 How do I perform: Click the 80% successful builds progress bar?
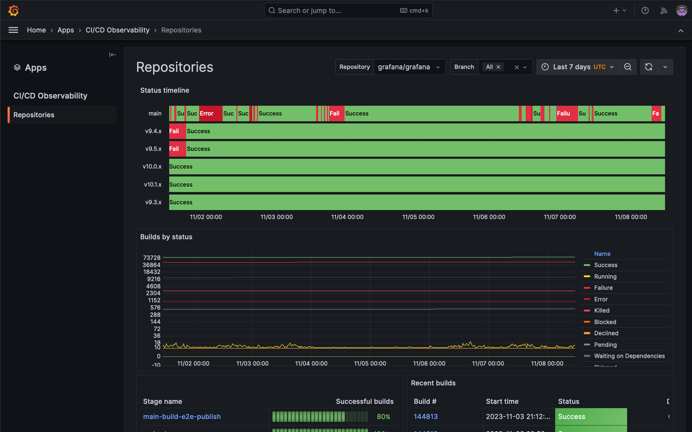coord(319,416)
